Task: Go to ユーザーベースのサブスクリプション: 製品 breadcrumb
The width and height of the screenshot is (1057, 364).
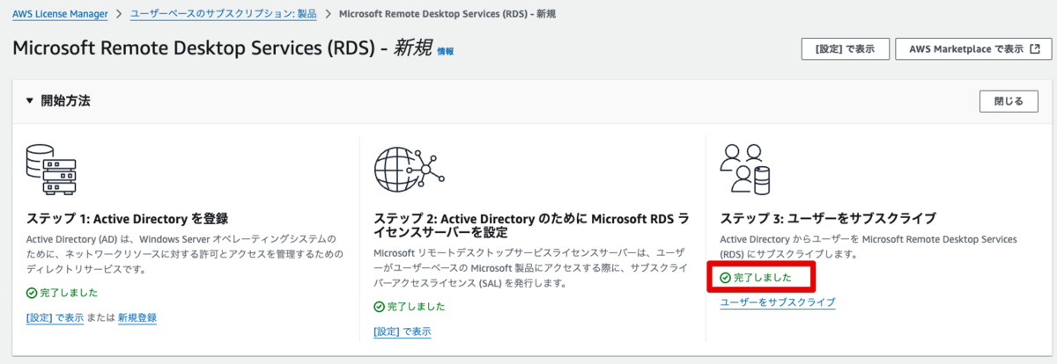Action: tap(223, 15)
